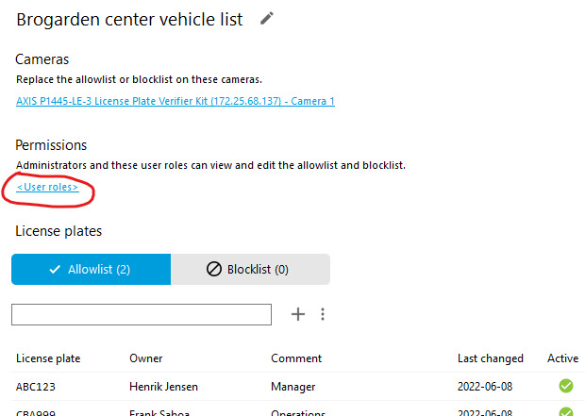Toggle the green Active checkmark for ABC123

[x=566, y=386]
